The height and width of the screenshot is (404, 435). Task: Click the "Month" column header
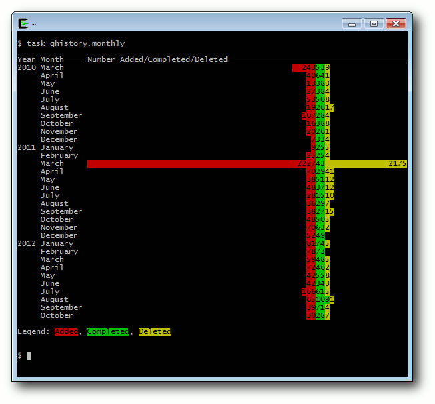pos(52,59)
